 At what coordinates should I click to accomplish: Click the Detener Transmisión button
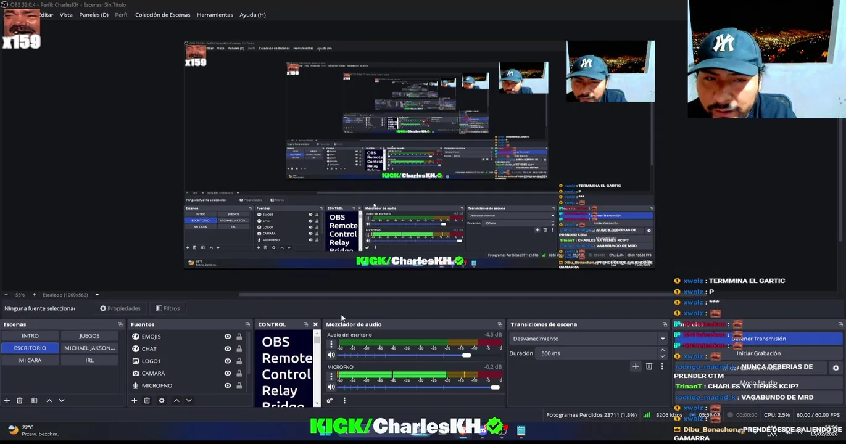pyautogui.click(x=758, y=339)
